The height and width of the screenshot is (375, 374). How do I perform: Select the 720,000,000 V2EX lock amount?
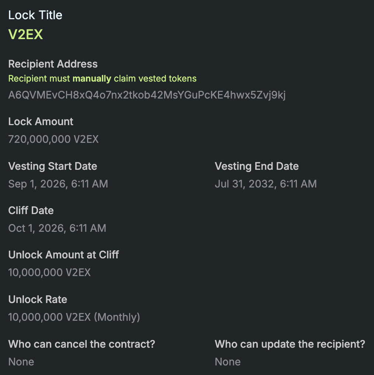point(53,139)
